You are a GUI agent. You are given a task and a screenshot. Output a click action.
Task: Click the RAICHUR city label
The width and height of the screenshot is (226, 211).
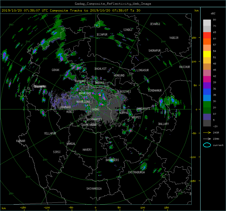(185, 67)
